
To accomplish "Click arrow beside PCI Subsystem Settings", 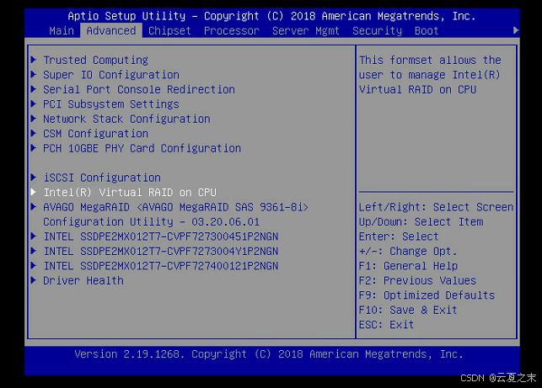I will tap(34, 104).
